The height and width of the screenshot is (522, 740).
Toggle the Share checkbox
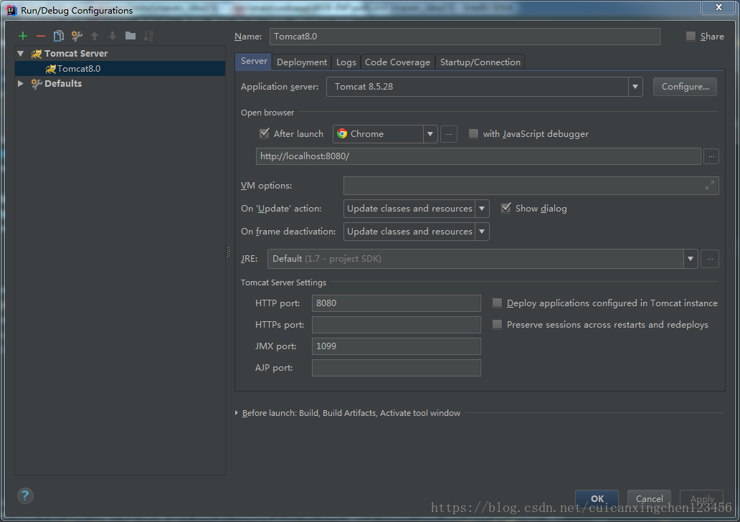click(691, 37)
